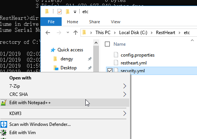The width and height of the screenshot is (197, 139).
Task: Click the navigation pane scrollbar thumb
Action: pyautogui.click(x=96, y=59)
